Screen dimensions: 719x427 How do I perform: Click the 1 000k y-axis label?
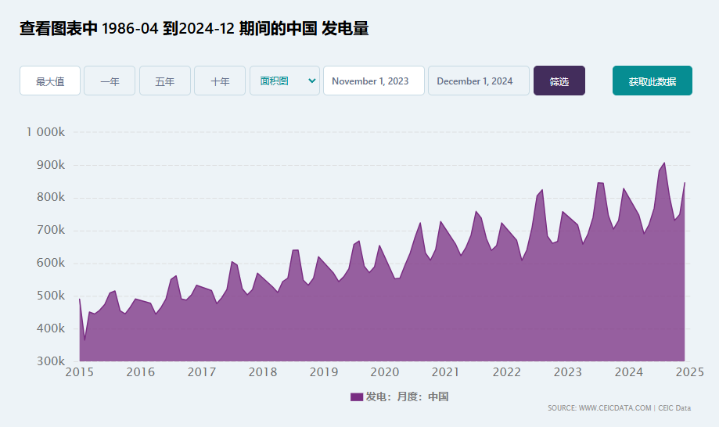click(46, 132)
